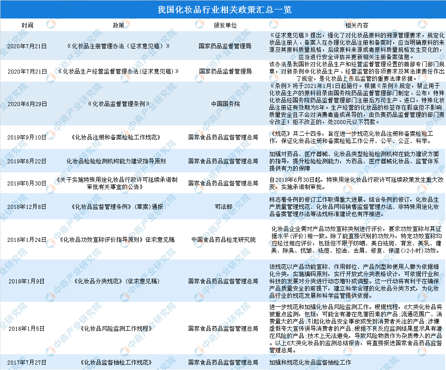This screenshot has width=446, height=370.
Task: Click the policy 《化妆品风险监测工作规程》
Action: click(x=116, y=328)
